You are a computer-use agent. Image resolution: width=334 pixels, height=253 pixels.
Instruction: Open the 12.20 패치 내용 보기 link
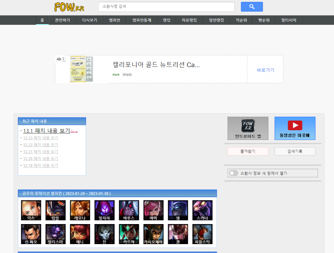pos(40,158)
